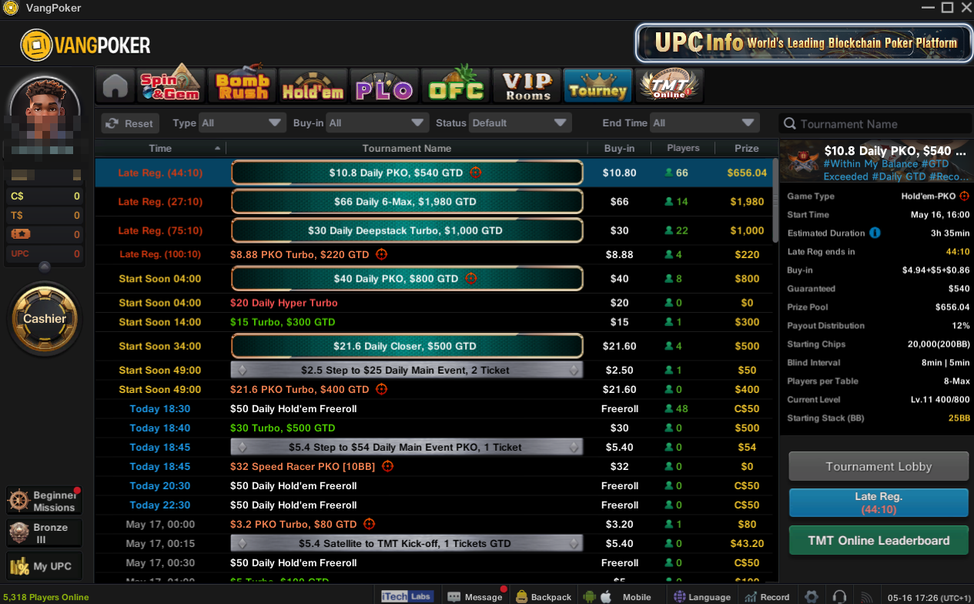Click the UPC Info banner
Image resolution: width=974 pixels, height=604 pixels.
coord(803,43)
